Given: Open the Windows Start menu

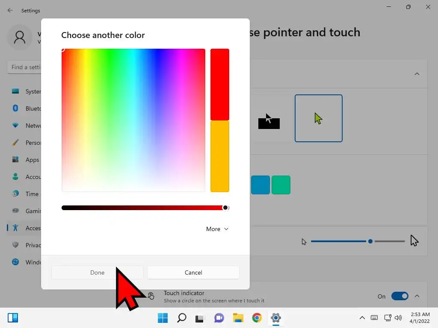Looking at the screenshot, I should coord(163,318).
